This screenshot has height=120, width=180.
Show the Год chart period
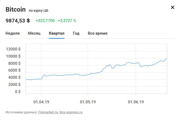coord(76,33)
